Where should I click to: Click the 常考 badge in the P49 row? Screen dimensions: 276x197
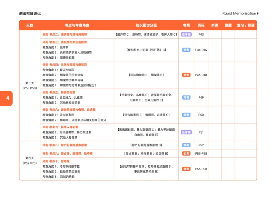point(186,98)
